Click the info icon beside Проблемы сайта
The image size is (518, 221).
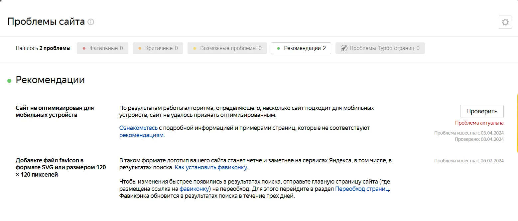91,22
